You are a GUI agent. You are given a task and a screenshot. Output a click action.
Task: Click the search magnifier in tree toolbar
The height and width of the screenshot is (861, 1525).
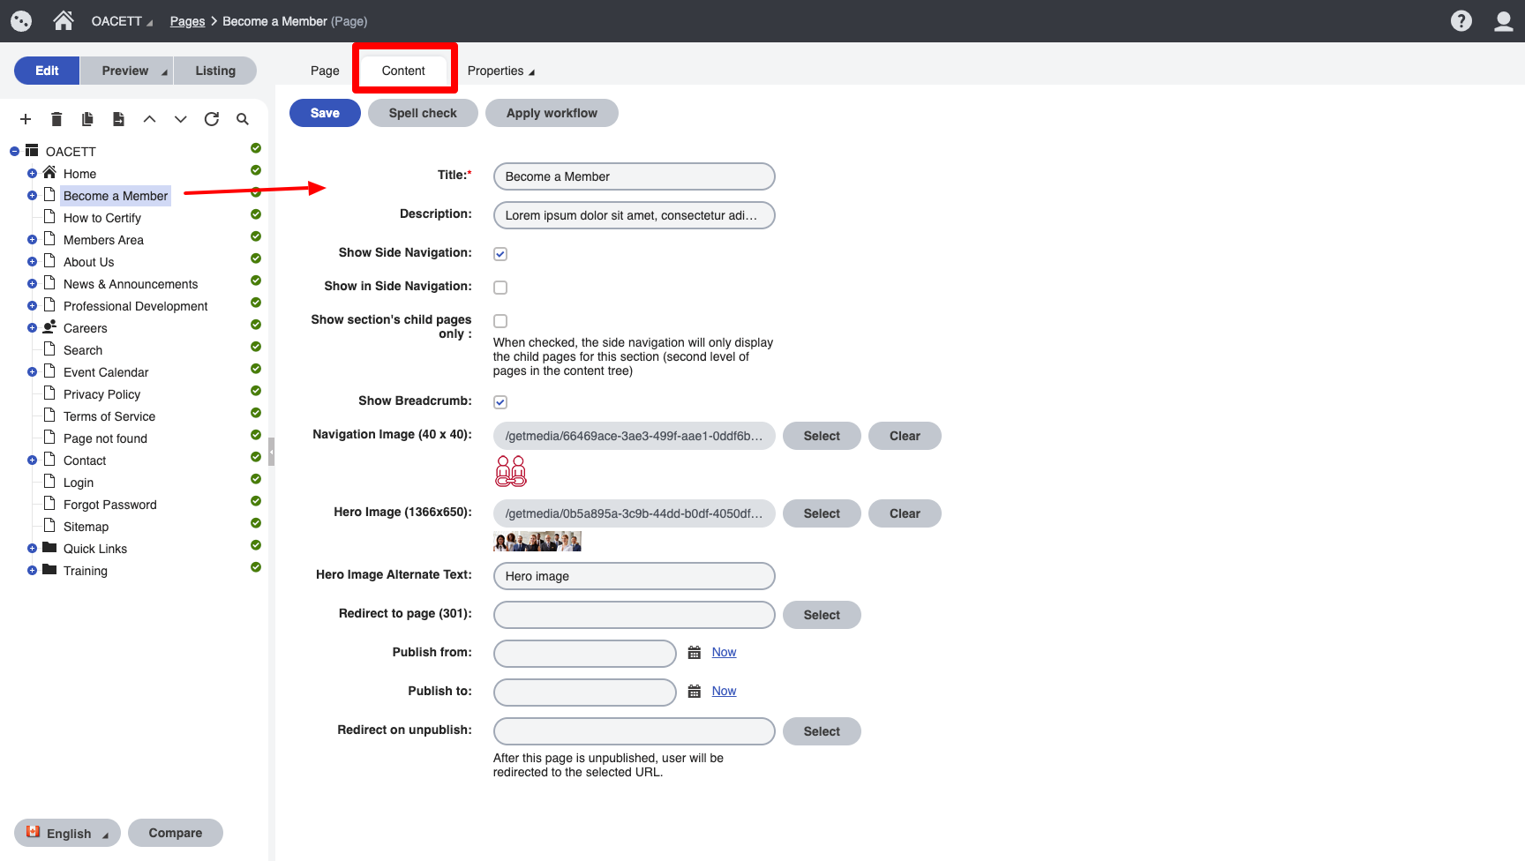pyautogui.click(x=243, y=119)
